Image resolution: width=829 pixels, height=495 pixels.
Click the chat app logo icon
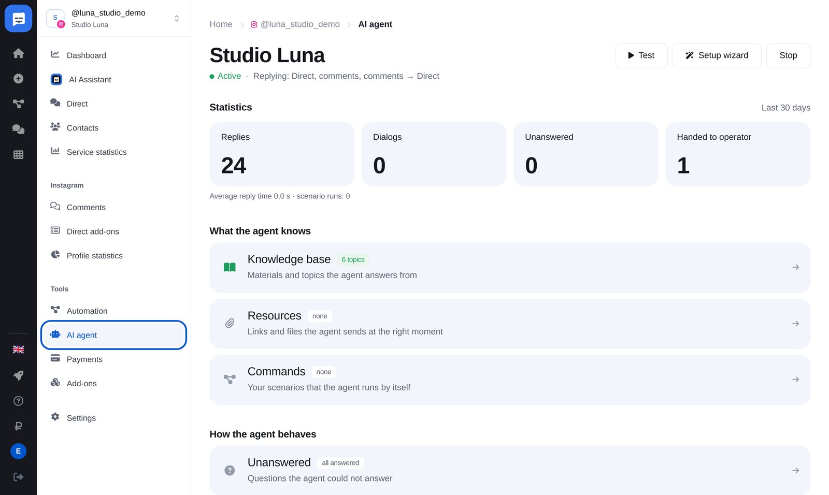18,19
